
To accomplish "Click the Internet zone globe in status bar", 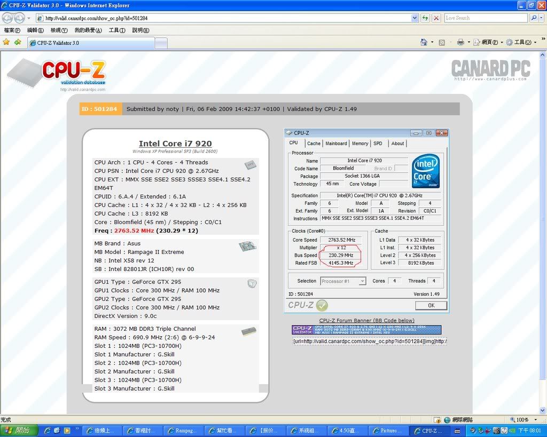I will click(447, 420).
